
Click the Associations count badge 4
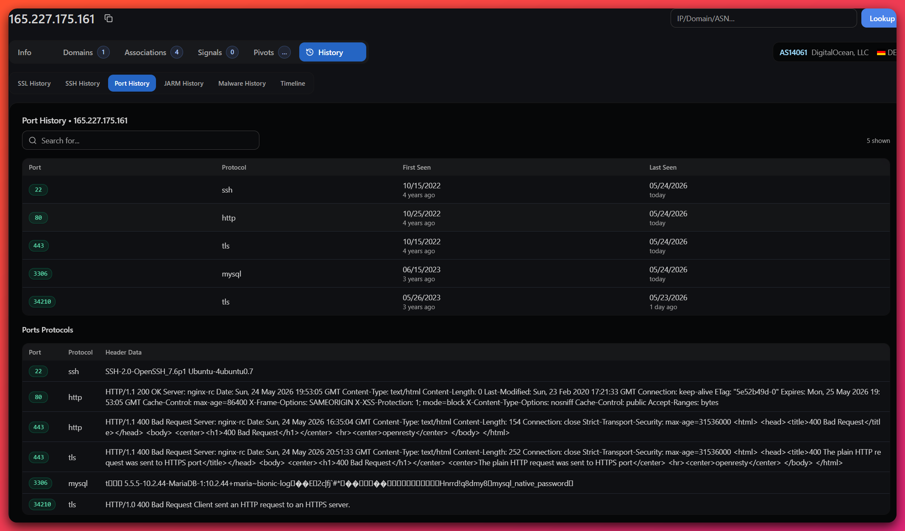point(177,52)
